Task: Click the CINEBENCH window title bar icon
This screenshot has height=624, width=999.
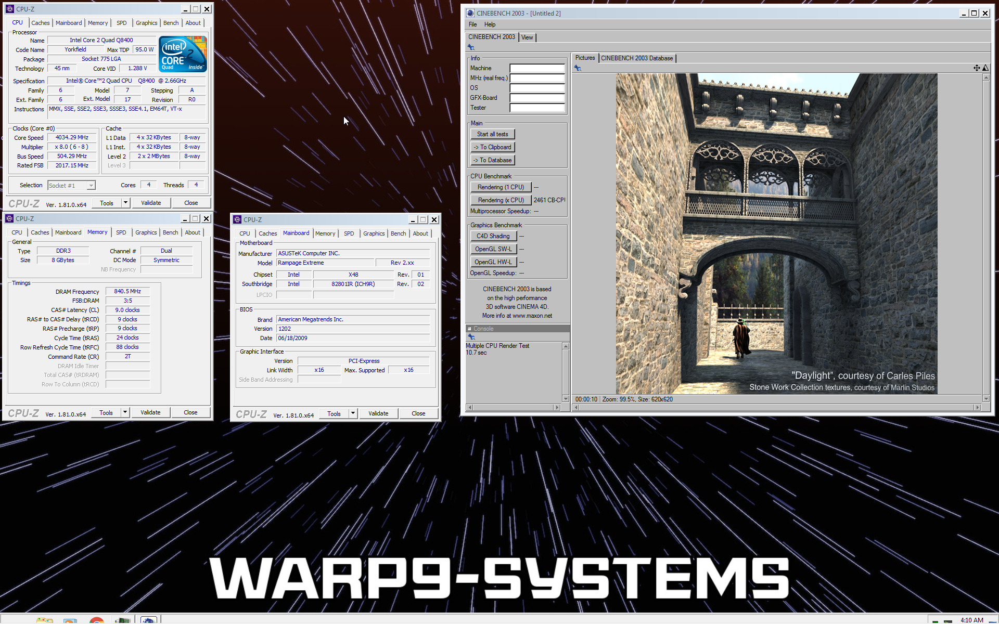Action: (x=470, y=13)
